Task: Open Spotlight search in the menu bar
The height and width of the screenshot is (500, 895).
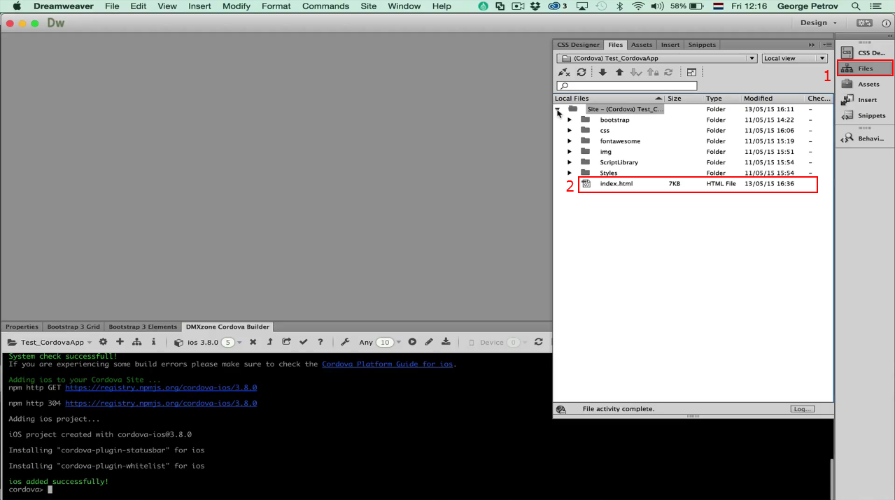Action: pos(856,6)
